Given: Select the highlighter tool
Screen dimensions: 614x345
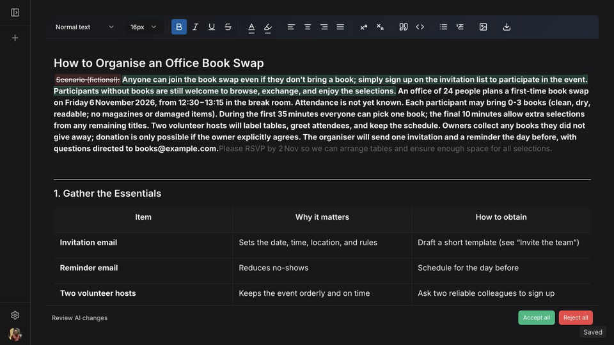Looking at the screenshot, I should (x=268, y=27).
